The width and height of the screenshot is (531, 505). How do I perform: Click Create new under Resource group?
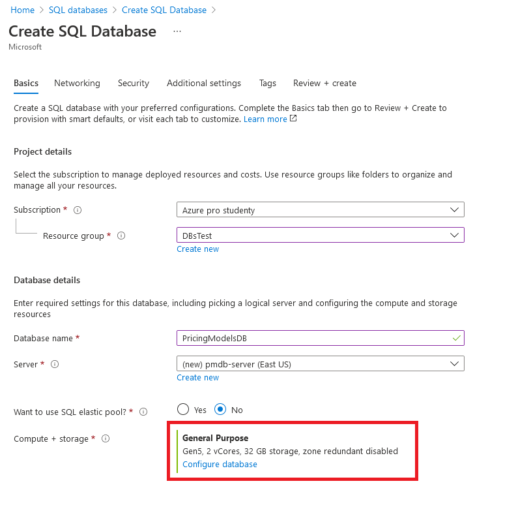[197, 249]
